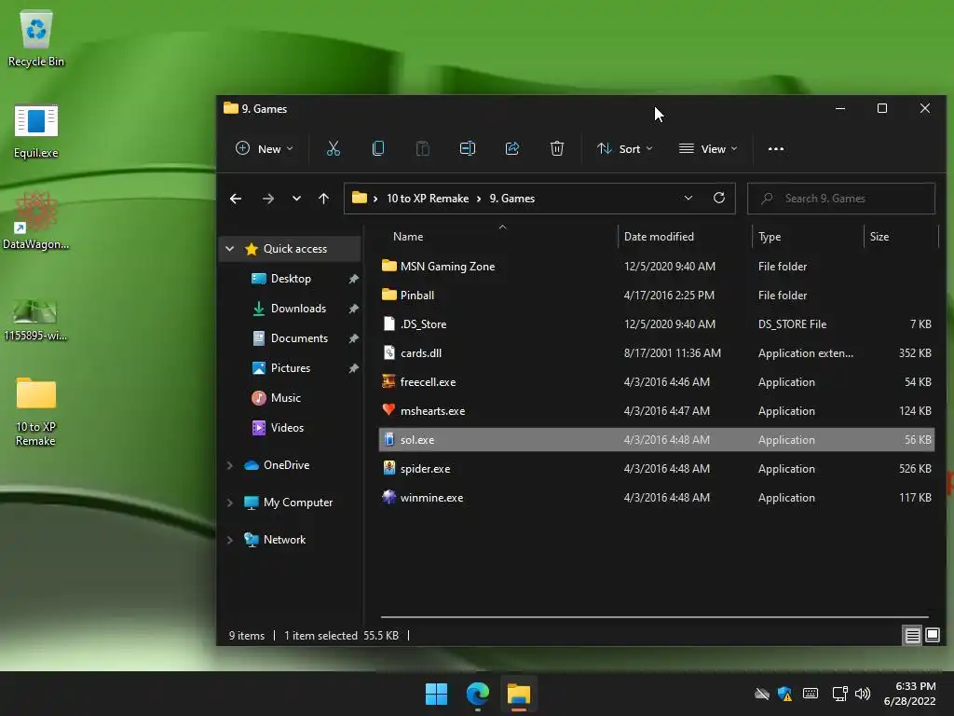Go up one folder level arrow

click(323, 199)
